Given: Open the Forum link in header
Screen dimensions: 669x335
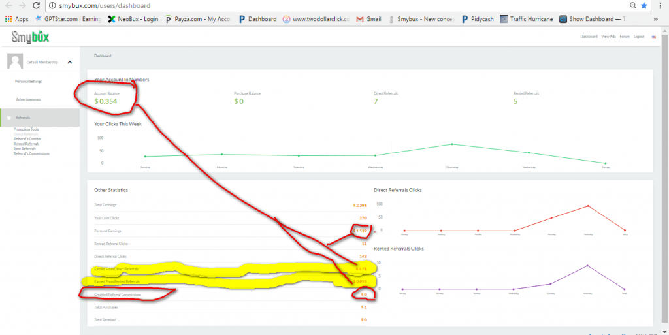Looking at the screenshot, I should (x=625, y=37).
